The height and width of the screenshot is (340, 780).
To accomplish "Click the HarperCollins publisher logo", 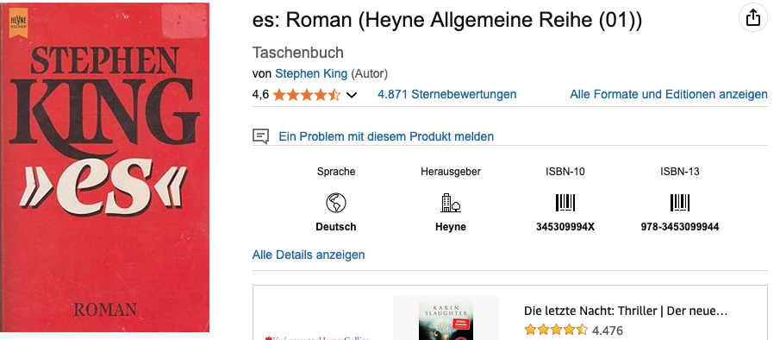I will point(317,337).
